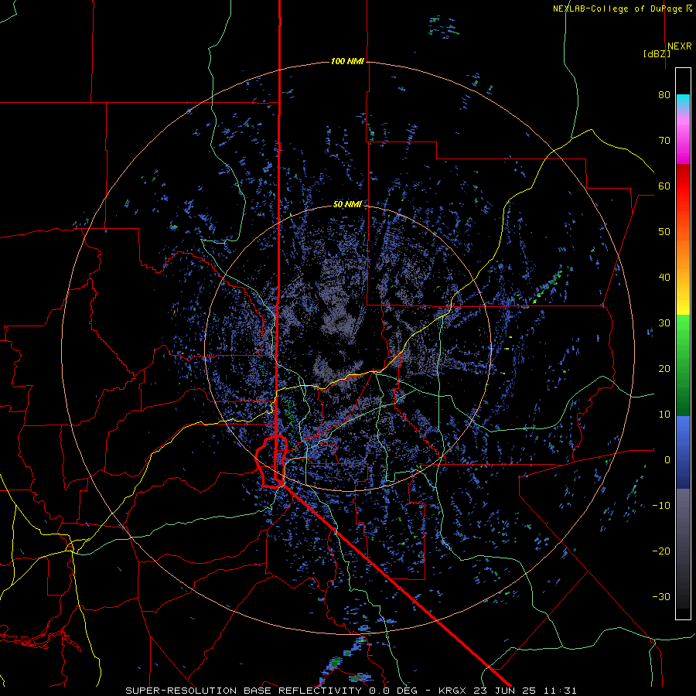The width and height of the screenshot is (696, 696).
Task: Click the '50 NMI' range ring label
Action: point(347,204)
